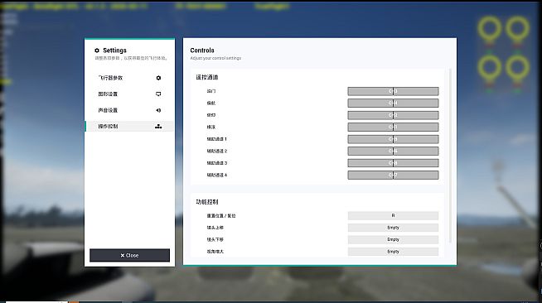The width and height of the screenshot is (542, 303).
Task: Click the 辅助通道 4 label
Action: [x=217, y=175]
